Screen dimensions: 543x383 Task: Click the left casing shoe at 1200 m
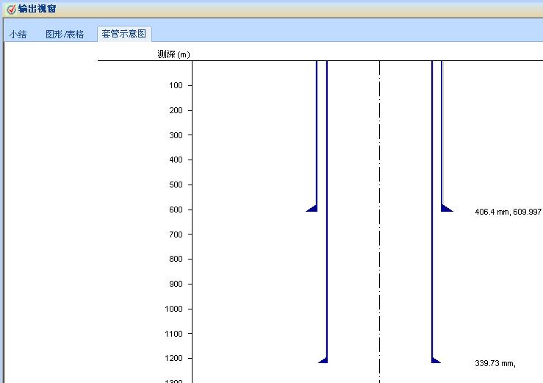[323, 359]
